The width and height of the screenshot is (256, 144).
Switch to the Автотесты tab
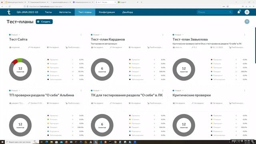65,12
